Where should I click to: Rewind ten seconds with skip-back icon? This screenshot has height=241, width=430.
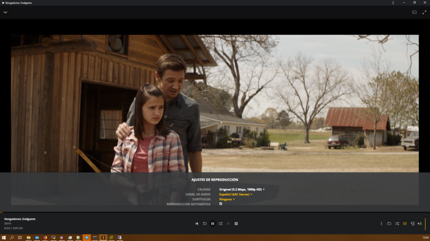205,223
